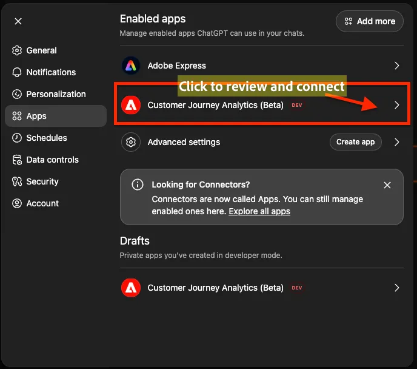This screenshot has width=417, height=369.
Task: Expand Adobe Express details via chevron
Action: coord(397,66)
